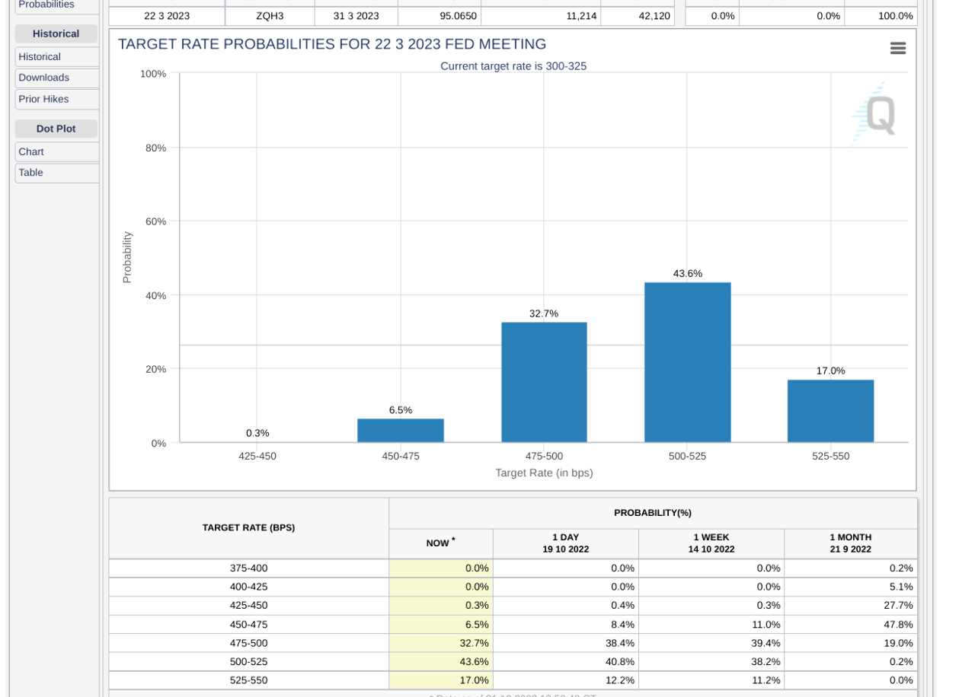Open the chart export hamburger menu
Viewport: 975px width, 697px height.
tap(897, 47)
